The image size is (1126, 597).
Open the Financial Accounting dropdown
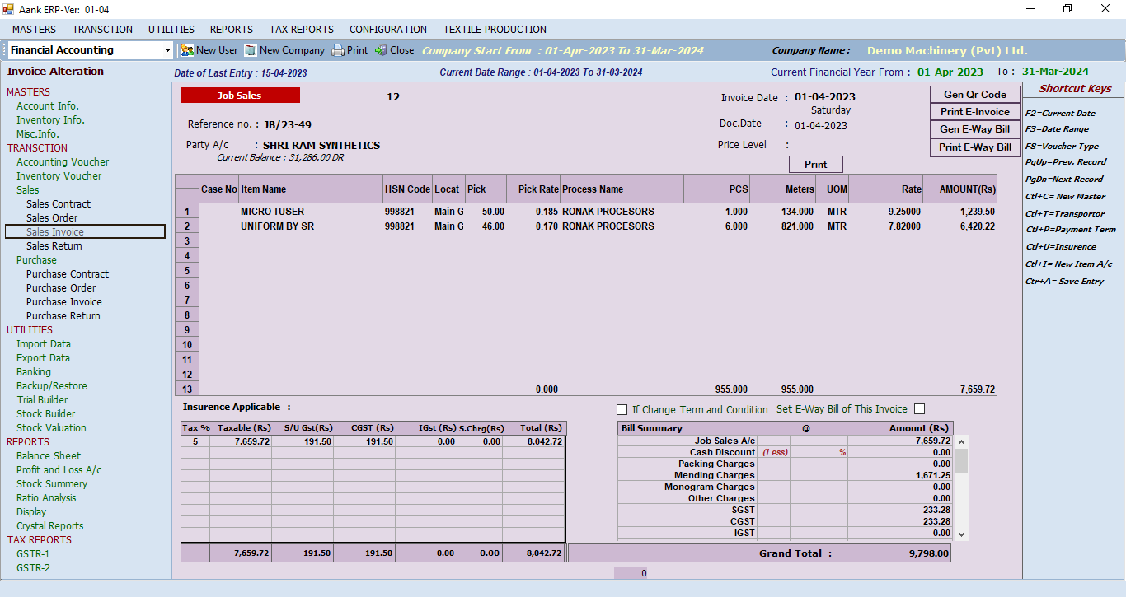click(x=167, y=50)
